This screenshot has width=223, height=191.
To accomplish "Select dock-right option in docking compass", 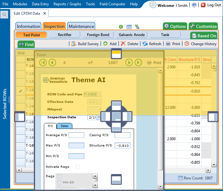I will tap(127, 116).
